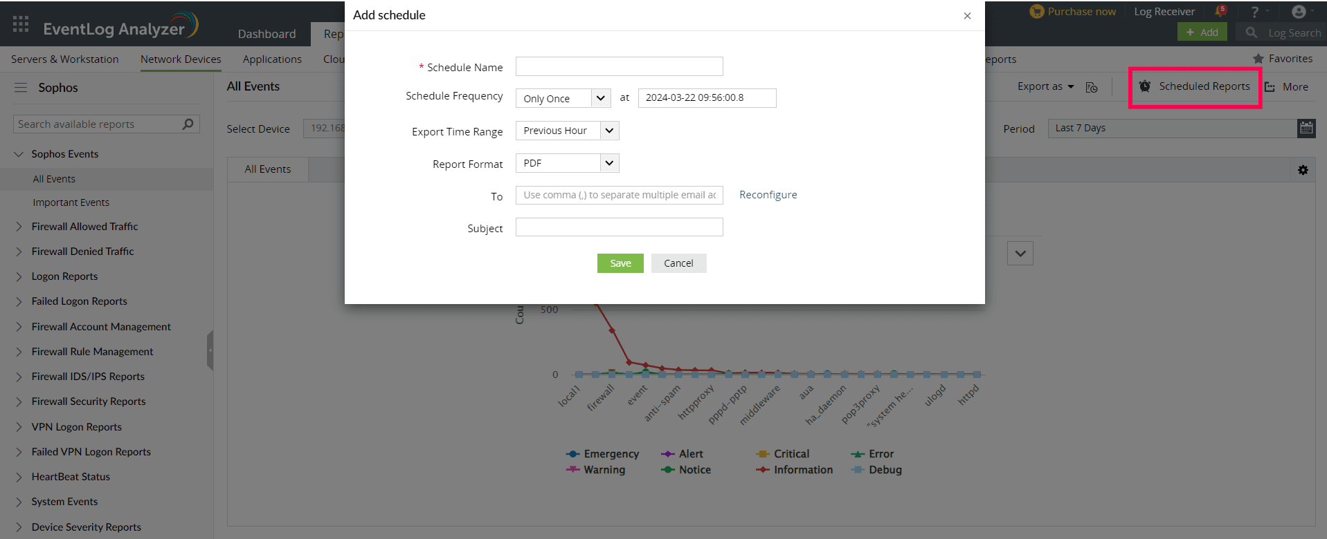Expand Firewall Account Management node
The width and height of the screenshot is (1327, 539).
[19, 327]
